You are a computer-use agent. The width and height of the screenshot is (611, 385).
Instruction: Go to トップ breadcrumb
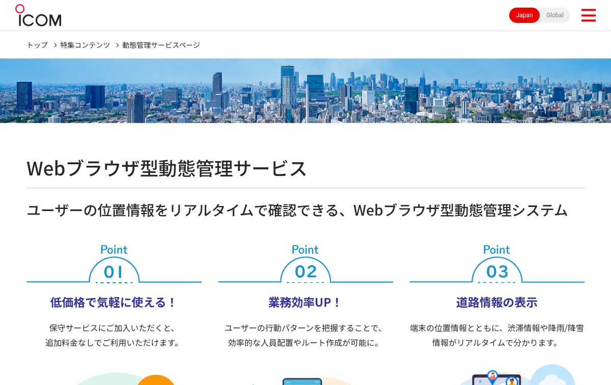[37, 45]
